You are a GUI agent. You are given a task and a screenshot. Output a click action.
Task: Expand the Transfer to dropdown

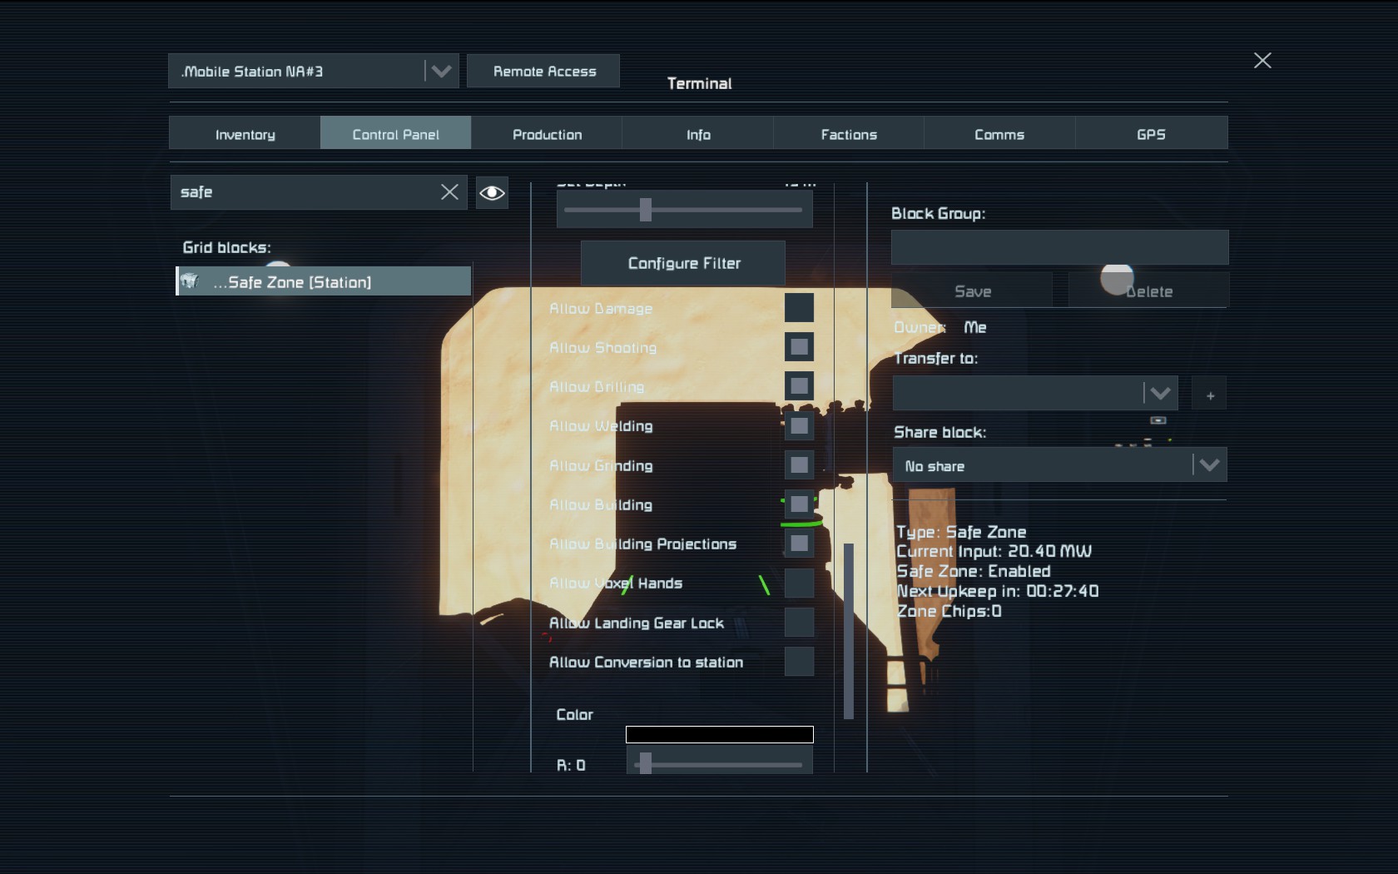click(1159, 393)
